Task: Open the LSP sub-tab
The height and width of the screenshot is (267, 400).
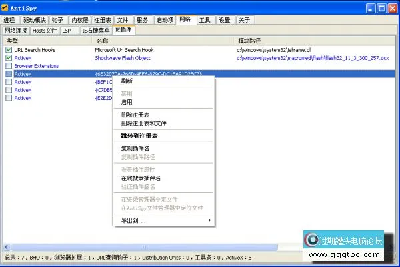Action: [69, 31]
